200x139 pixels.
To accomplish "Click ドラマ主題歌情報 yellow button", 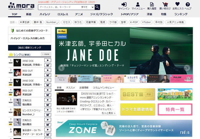I will coord(138,109).
